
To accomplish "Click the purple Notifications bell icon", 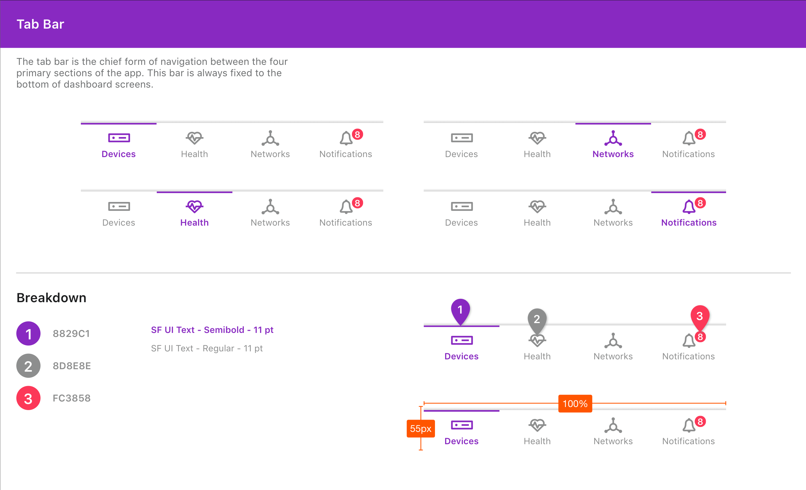I will click(x=689, y=206).
